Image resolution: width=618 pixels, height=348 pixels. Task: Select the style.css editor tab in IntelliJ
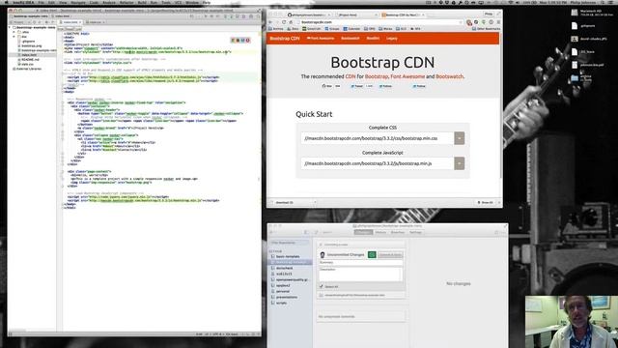click(x=95, y=22)
